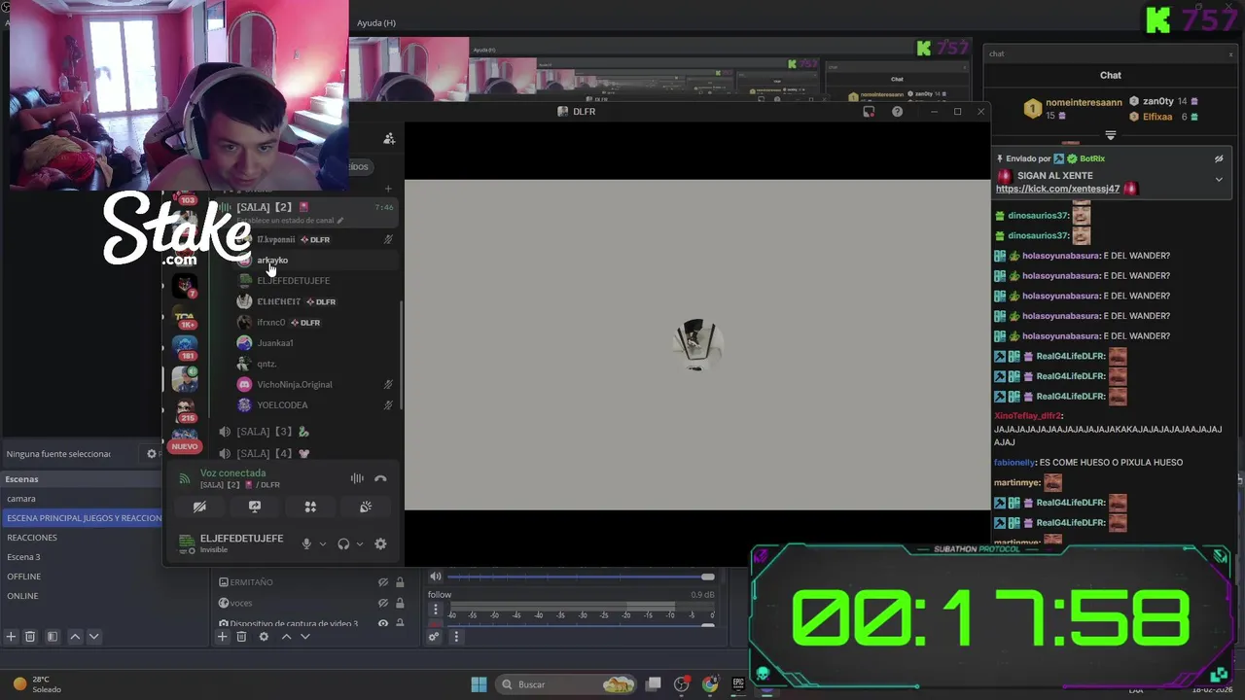The height and width of the screenshot is (700, 1245).
Task: Open source properties gear in OBS sources
Action: click(x=264, y=637)
